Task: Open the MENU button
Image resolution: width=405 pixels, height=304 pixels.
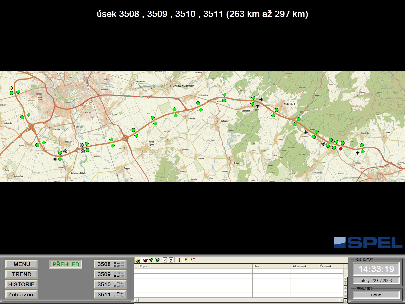Action: pos(22,264)
